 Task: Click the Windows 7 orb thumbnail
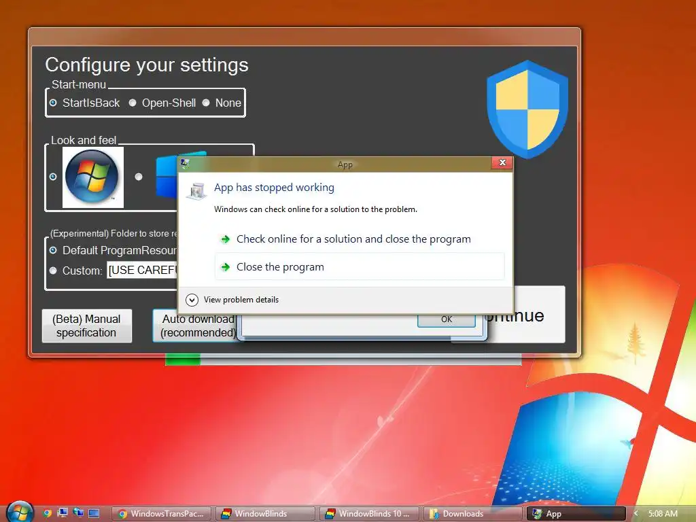(92, 177)
